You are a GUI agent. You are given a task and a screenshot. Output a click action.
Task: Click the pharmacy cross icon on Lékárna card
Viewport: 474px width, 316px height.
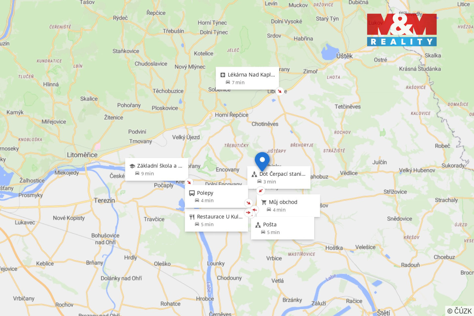click(x=223, y=75)
